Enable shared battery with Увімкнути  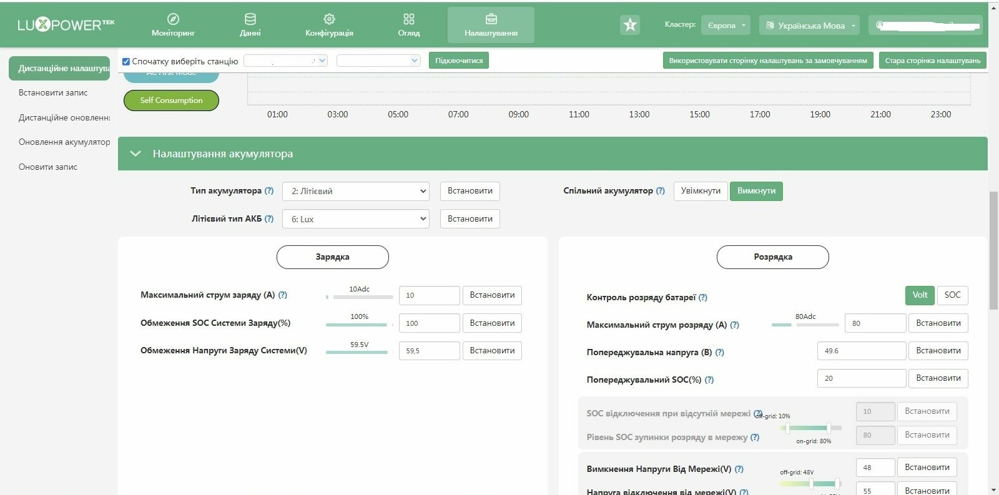pyautogui.click(x=701, y=191)
